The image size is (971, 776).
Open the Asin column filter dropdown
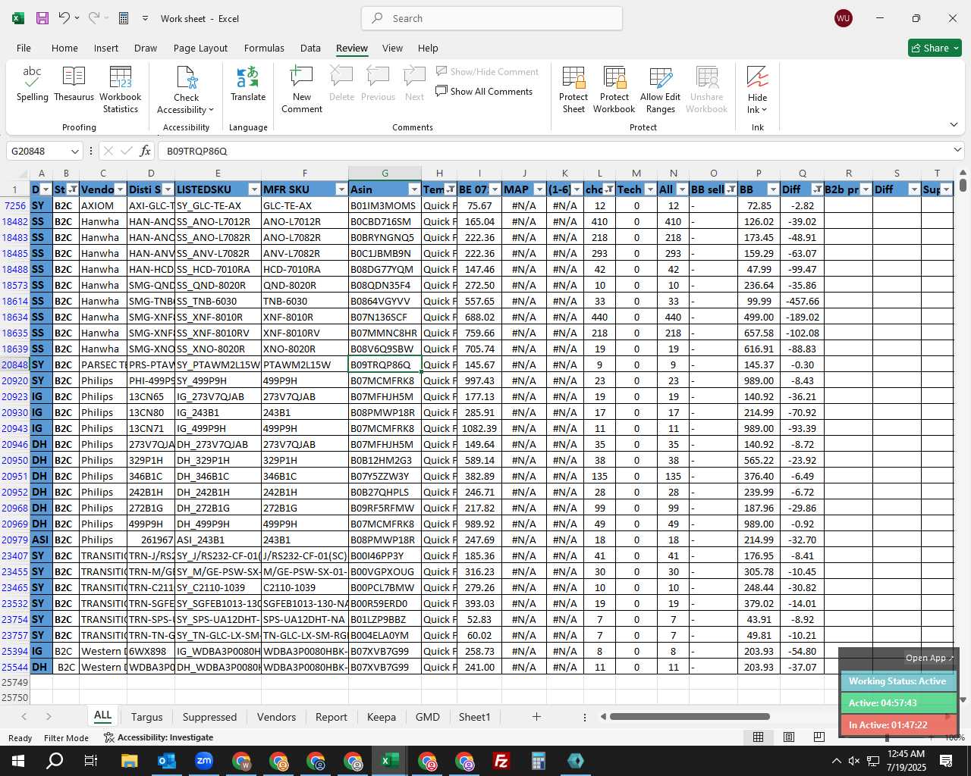[414, 189]
